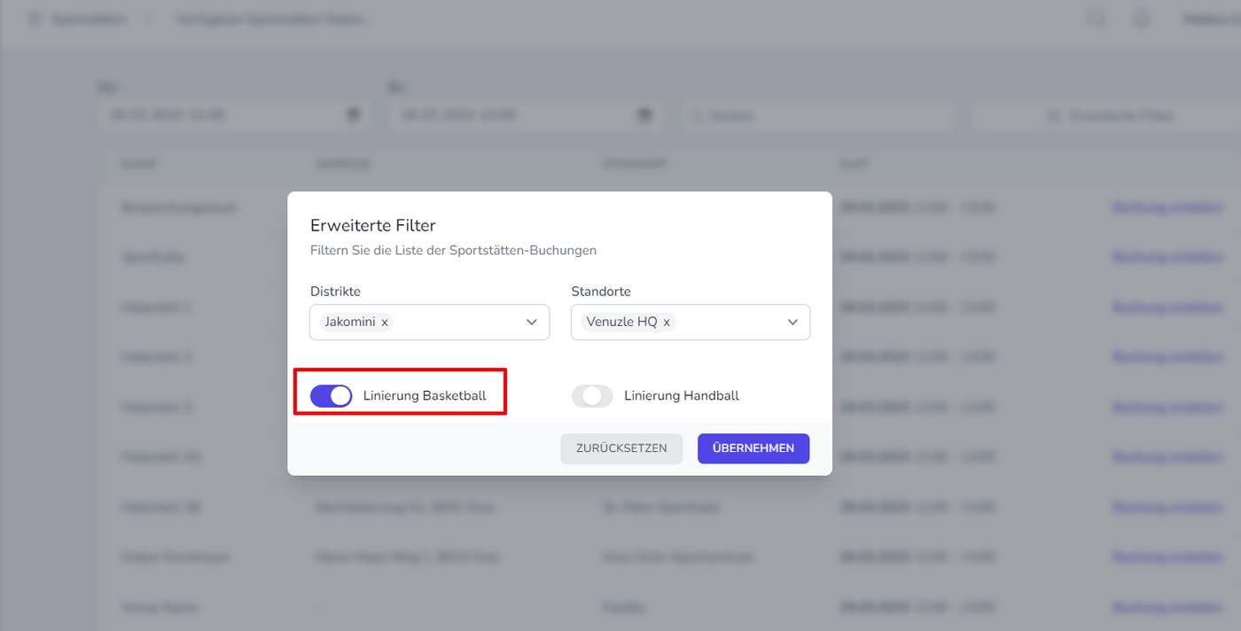Image resolution: width=1241 pixels, height=631 pixels.
Task: Select the second breadcrumb entry in the header
Action: tap(273, 19)
